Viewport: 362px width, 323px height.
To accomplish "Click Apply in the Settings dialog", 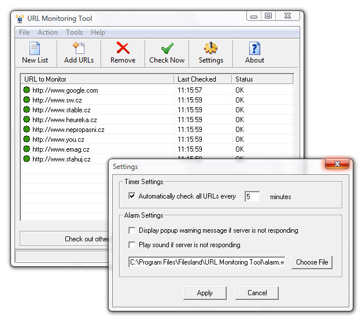I will click(x=205, y=293).
